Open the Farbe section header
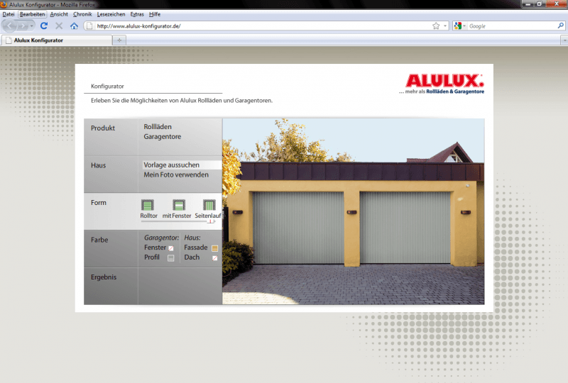The image size is (568, 383). point(99,240)
